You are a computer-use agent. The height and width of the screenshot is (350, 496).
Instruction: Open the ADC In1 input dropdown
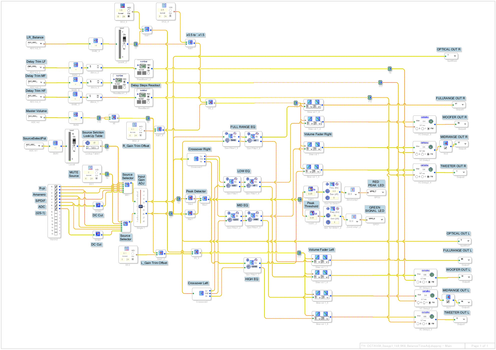click(39, 145)
